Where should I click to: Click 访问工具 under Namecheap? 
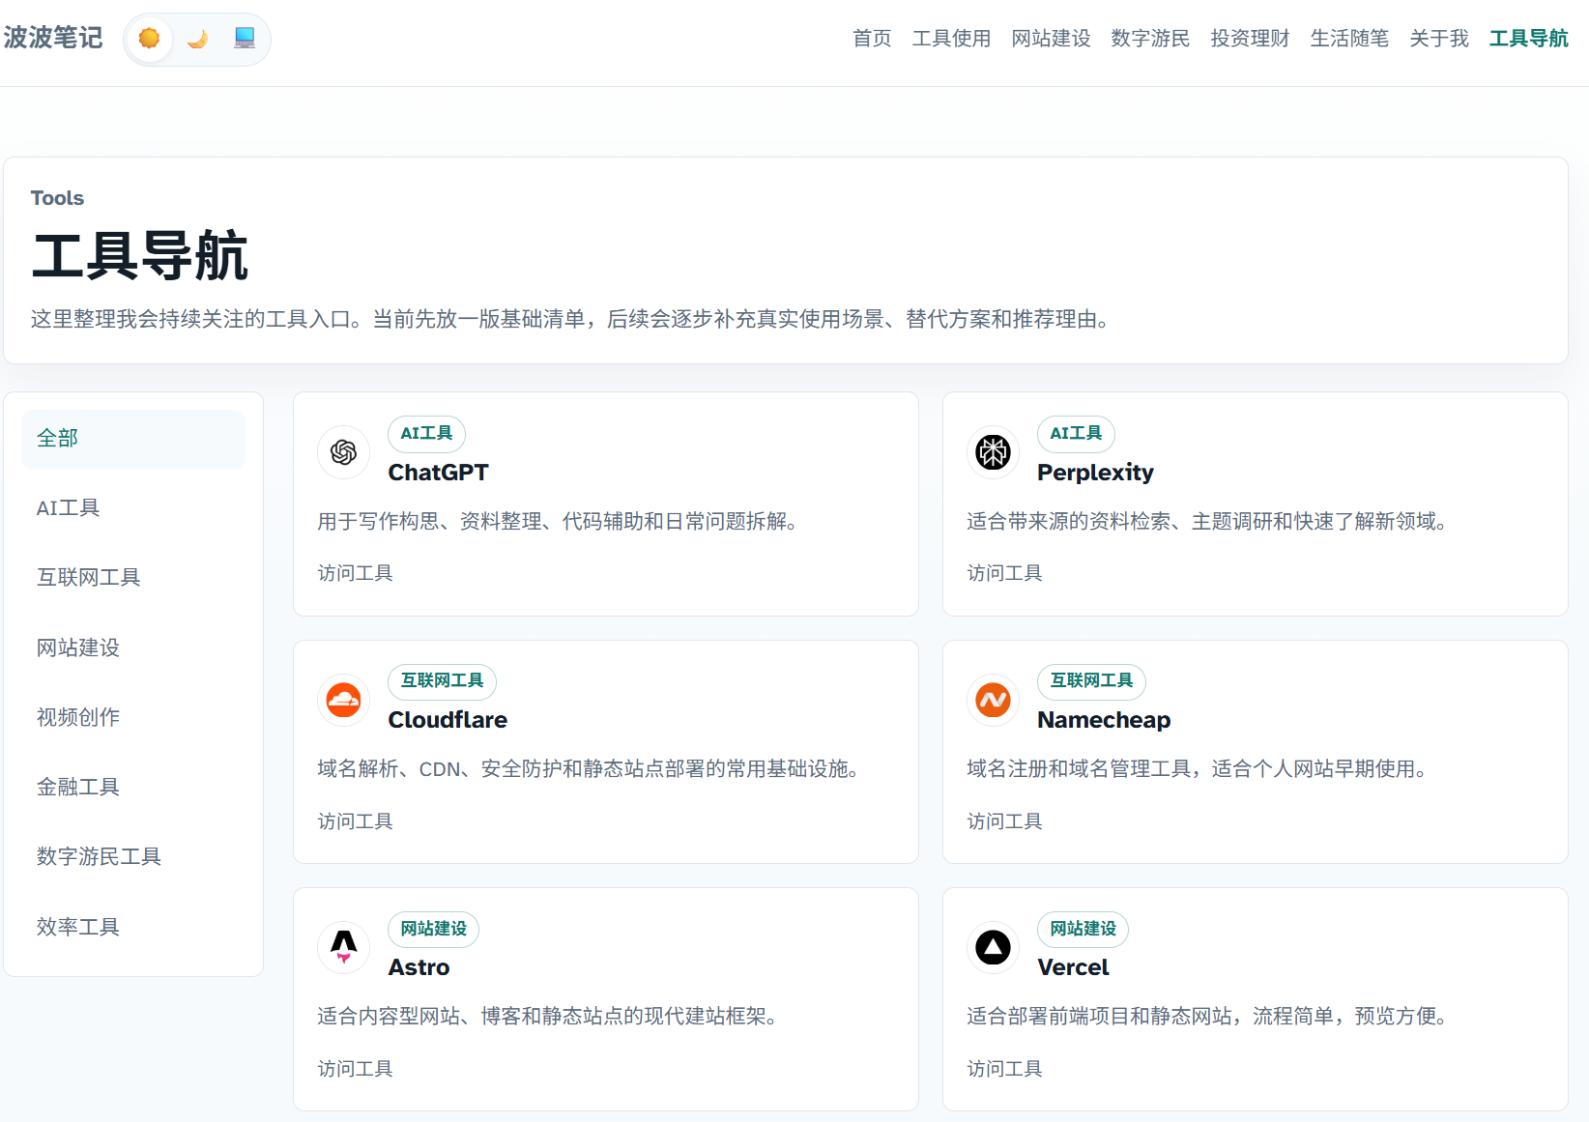coord(1004,821)
